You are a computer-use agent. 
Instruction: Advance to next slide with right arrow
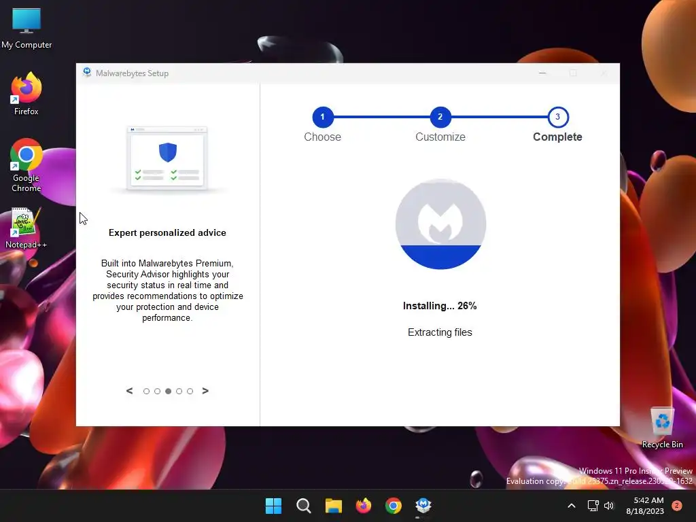click(205, 391)
